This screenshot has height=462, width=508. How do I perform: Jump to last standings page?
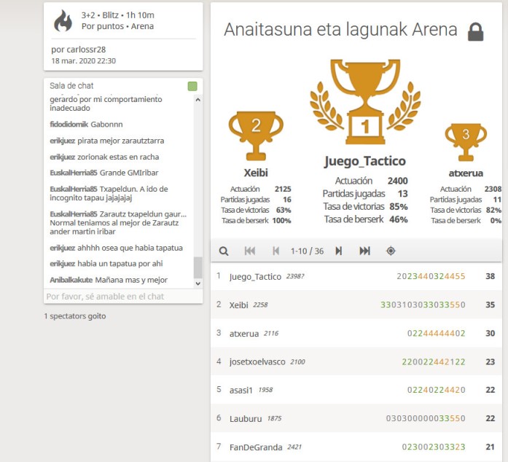364,251
